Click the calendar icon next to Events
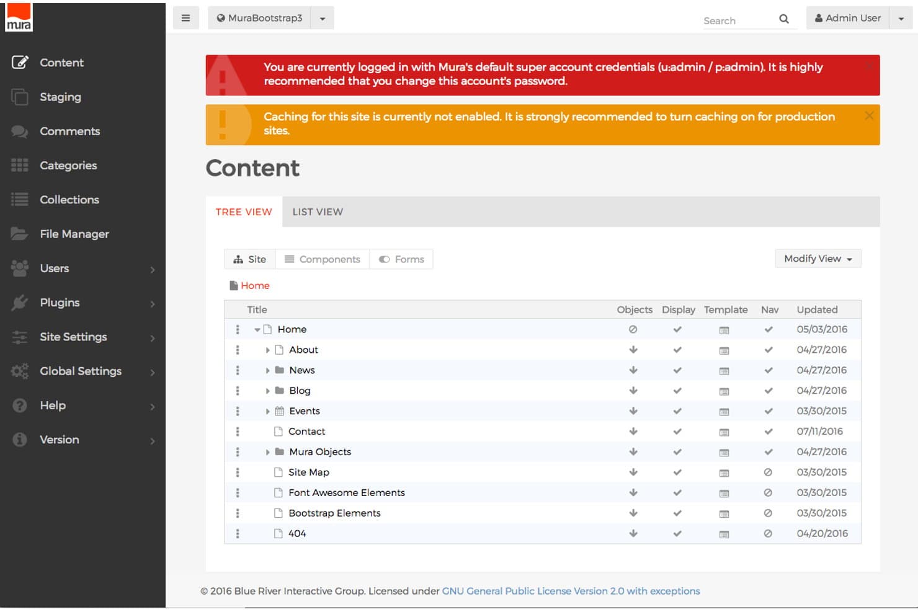Image resolution: width=918 pixels, height=612 pixels. tap(279, 411)
